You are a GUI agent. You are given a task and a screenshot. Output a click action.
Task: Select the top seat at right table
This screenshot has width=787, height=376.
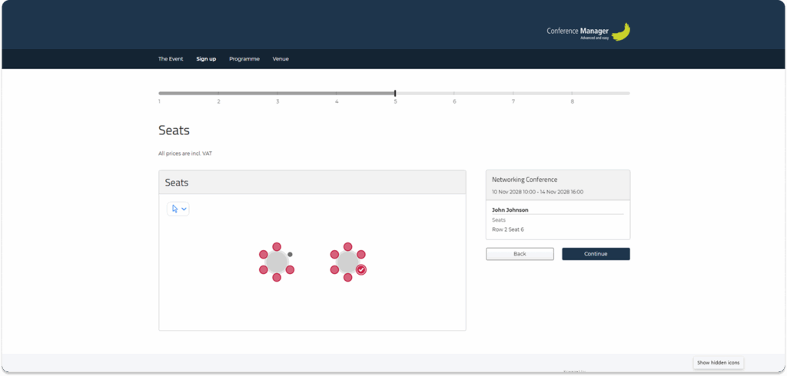click(347, 246)
